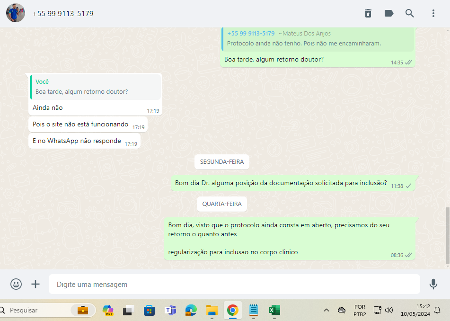Open the POR PTB2 keyboard language selector
This screenshot has width=450, height=321.
tap(359, 310)
